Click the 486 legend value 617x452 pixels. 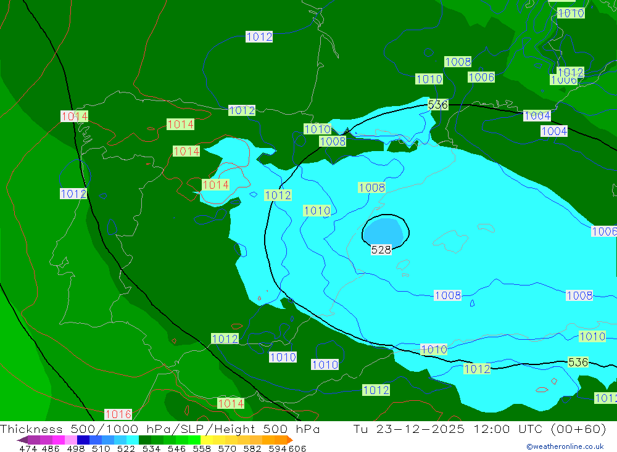click(x=49, y=449)
